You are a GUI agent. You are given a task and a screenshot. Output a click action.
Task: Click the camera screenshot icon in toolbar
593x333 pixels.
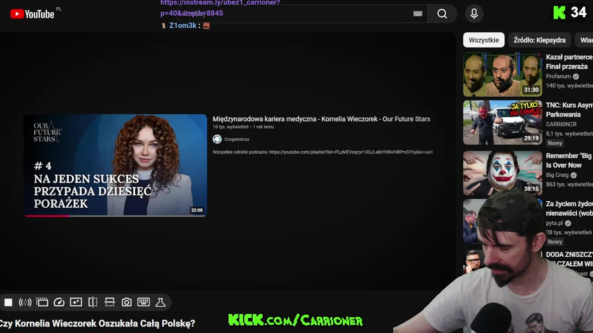[x=126, y=302]
